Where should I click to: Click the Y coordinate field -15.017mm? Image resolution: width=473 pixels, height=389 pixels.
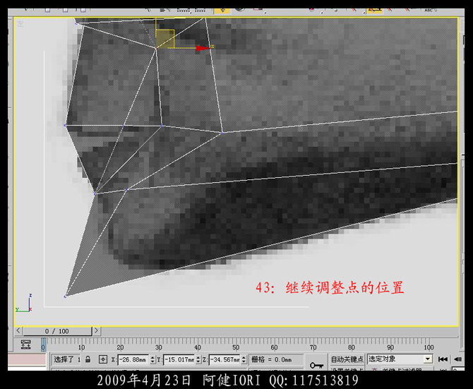coord(179,359)
